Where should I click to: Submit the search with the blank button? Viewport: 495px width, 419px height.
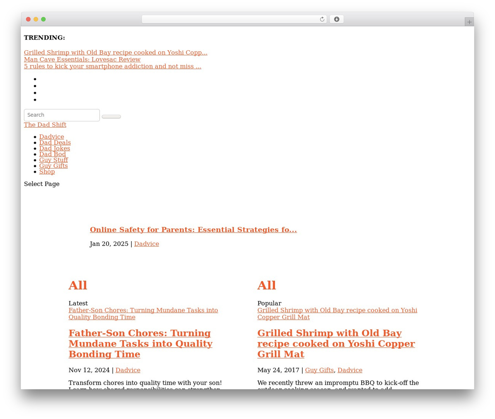(x=111, y=116)
